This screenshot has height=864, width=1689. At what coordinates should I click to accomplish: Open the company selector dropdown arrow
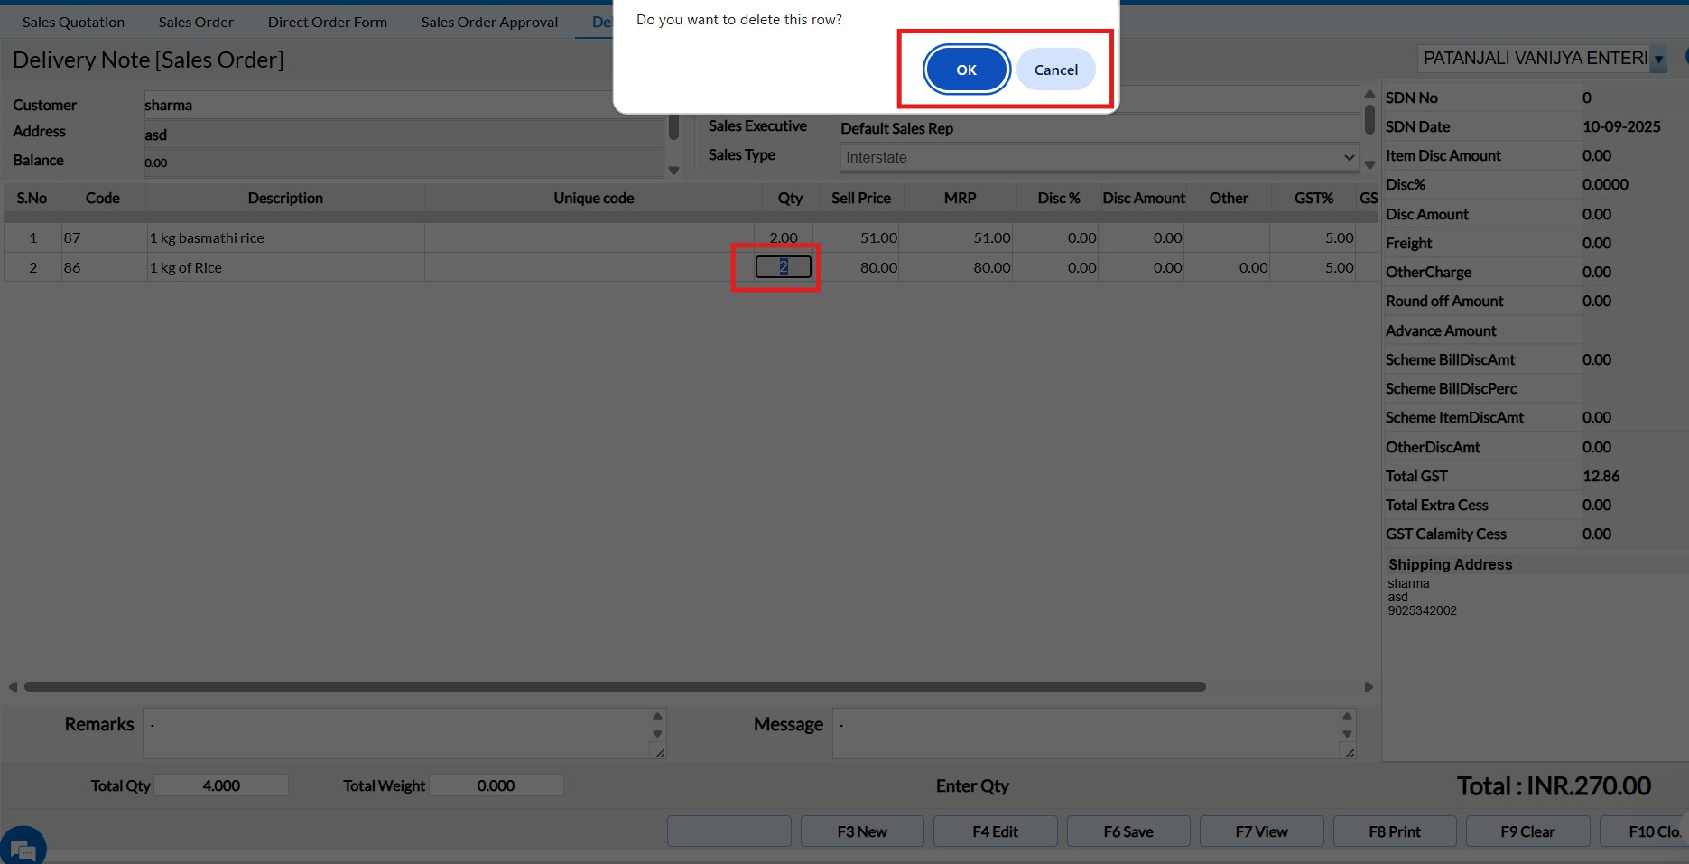[x=1658, y=59]
